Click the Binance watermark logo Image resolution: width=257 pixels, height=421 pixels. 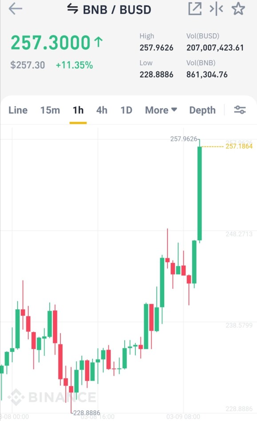click(x=51, y=397)
